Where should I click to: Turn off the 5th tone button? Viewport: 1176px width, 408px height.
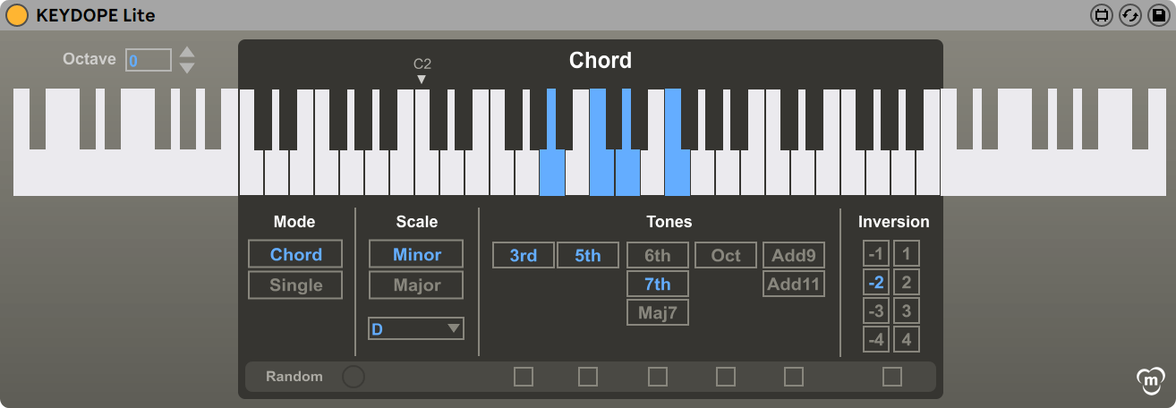[588, 255]
